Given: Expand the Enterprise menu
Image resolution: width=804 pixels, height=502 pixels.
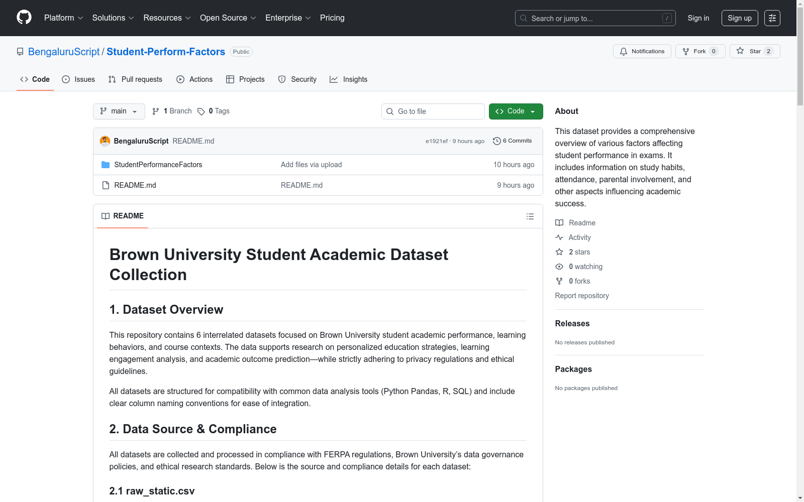Looking at the screenshot, I should click(288, 18).
